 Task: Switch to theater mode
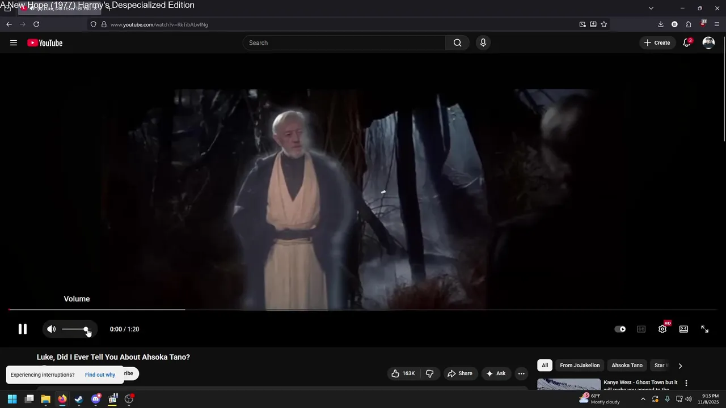(x=683, y=329)
